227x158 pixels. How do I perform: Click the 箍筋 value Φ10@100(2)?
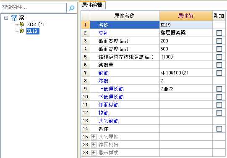(x=186, y=73)
